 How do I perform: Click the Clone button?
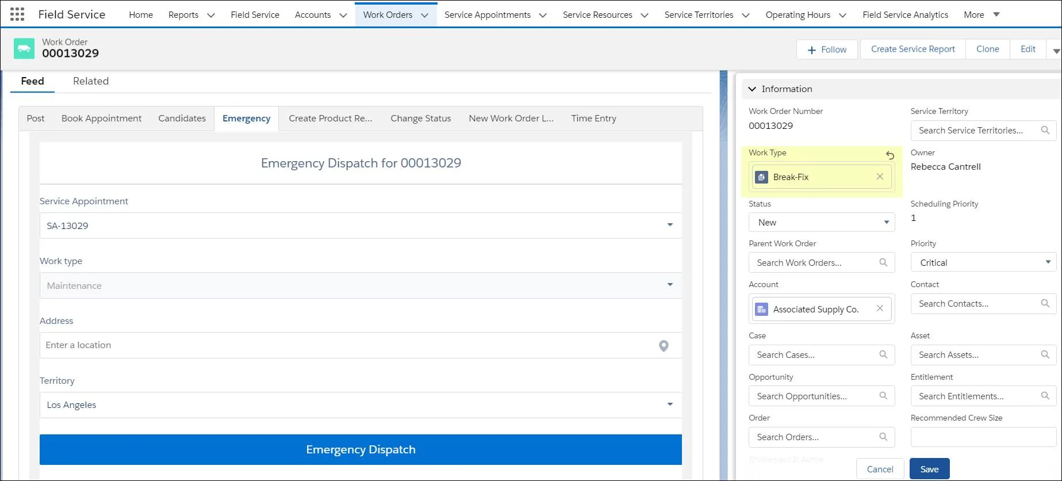click(x=987, y=49)
